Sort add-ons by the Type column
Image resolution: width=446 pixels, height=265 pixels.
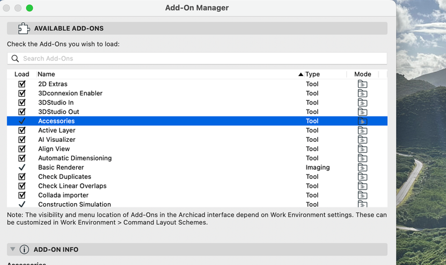click(312, 74)
